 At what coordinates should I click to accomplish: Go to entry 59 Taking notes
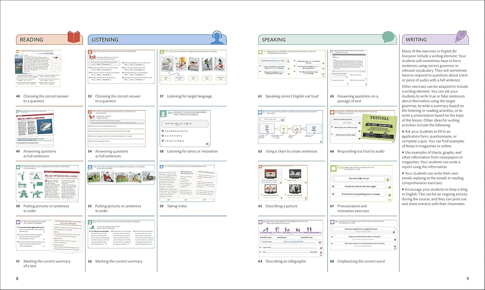[x=177, y=206]
